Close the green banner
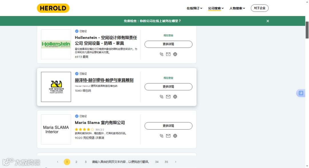Image resolution: width=309 pixels, height=168 pixels. tap(268, 21)
